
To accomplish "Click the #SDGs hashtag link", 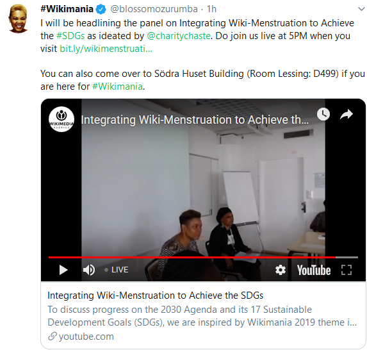I will pos(70,36).
